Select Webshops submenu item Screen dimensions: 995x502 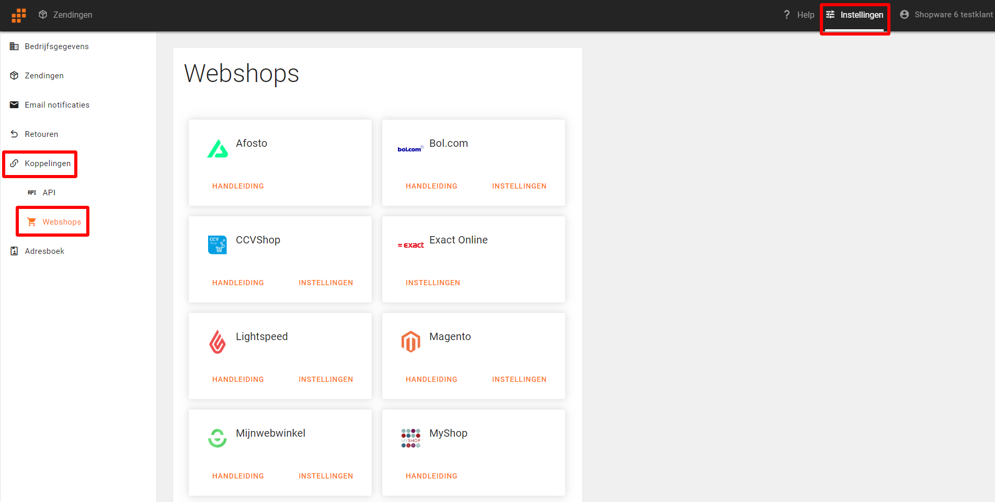click(x=62, y=222)
